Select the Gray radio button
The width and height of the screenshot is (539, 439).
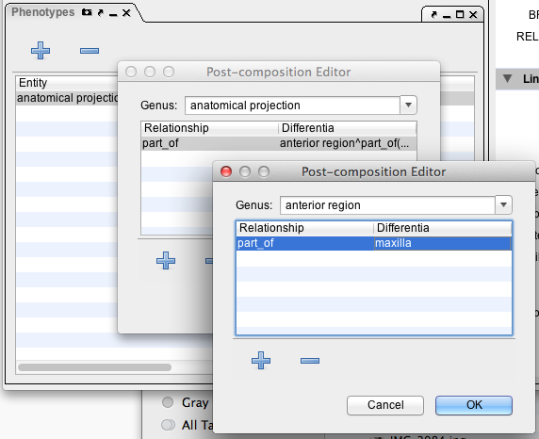pos(168,402)
